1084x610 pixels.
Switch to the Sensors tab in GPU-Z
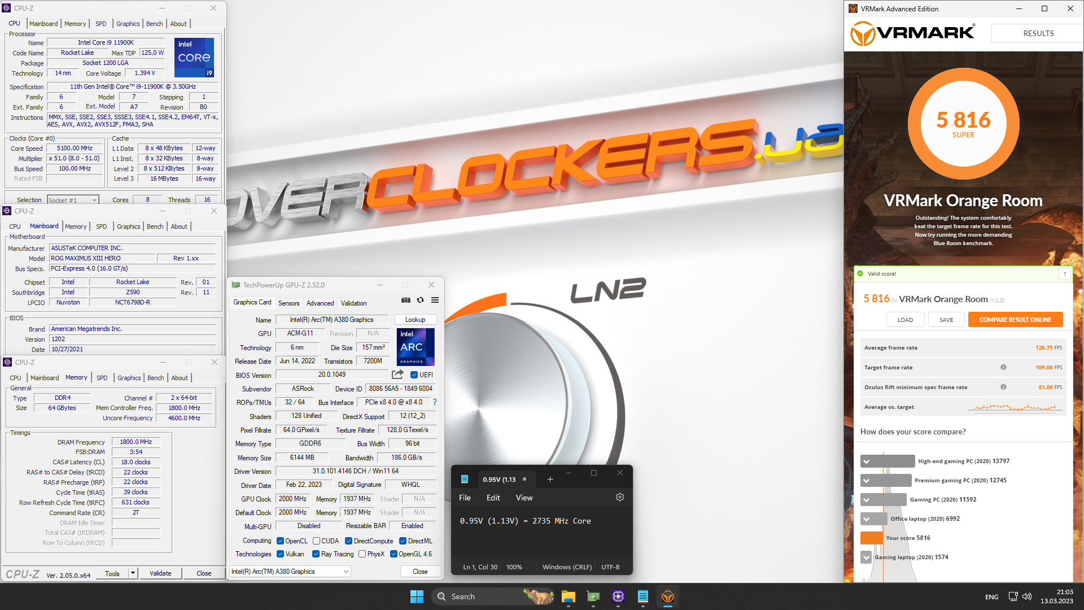[289, 303]
